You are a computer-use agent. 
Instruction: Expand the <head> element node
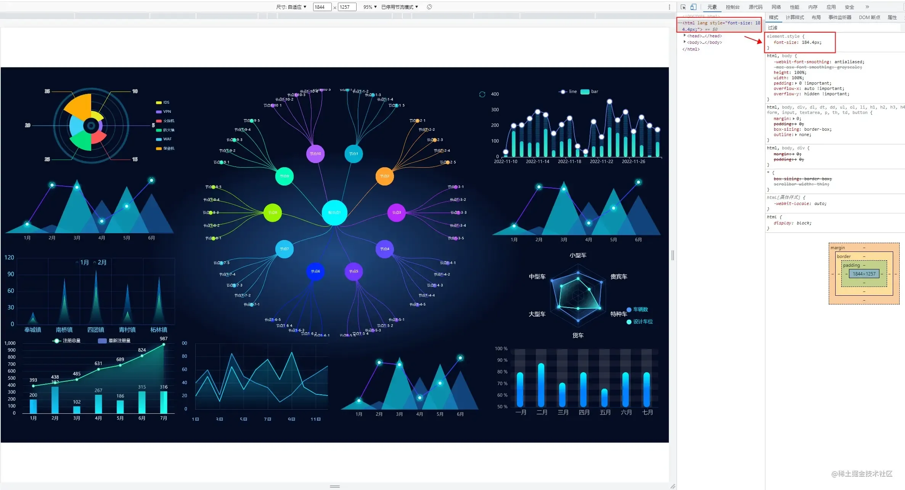[685, 35]
